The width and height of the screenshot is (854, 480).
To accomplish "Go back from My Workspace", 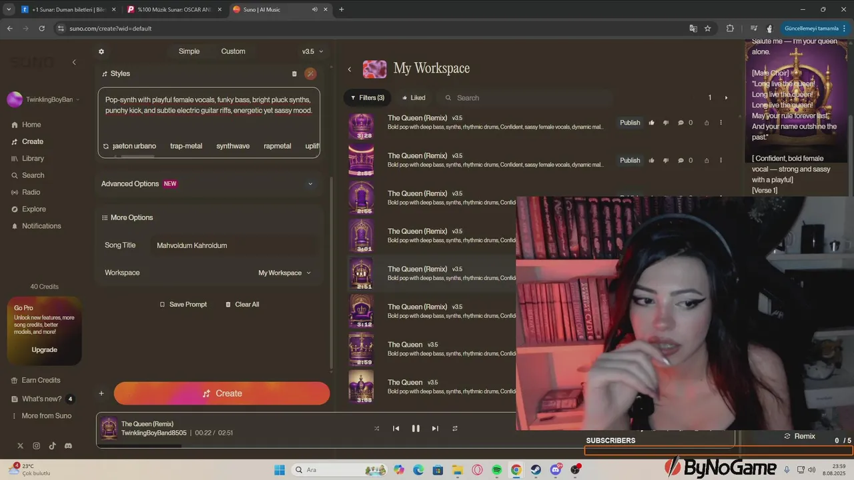I will [x=349, y=69].
